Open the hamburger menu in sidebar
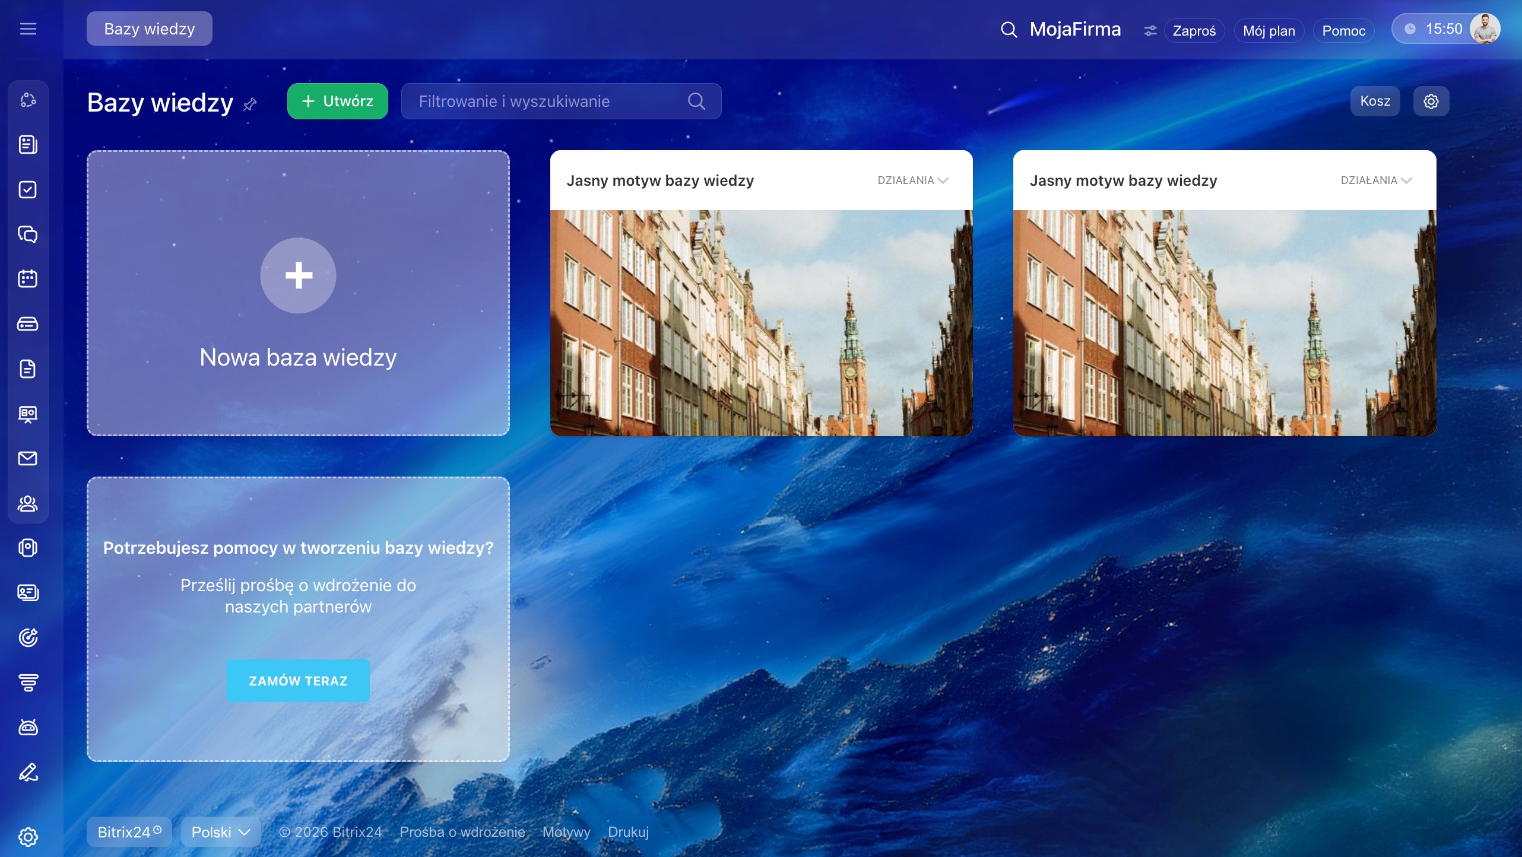 28,28
